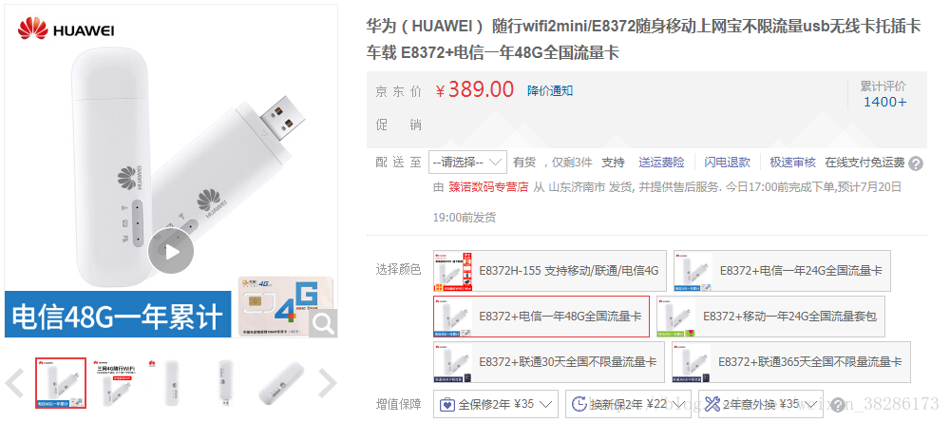The height and width of the screenshot is (423, 950).
Task: Expand 换新保2年 ¥22 dropdown
Action: tap(629, 404)
